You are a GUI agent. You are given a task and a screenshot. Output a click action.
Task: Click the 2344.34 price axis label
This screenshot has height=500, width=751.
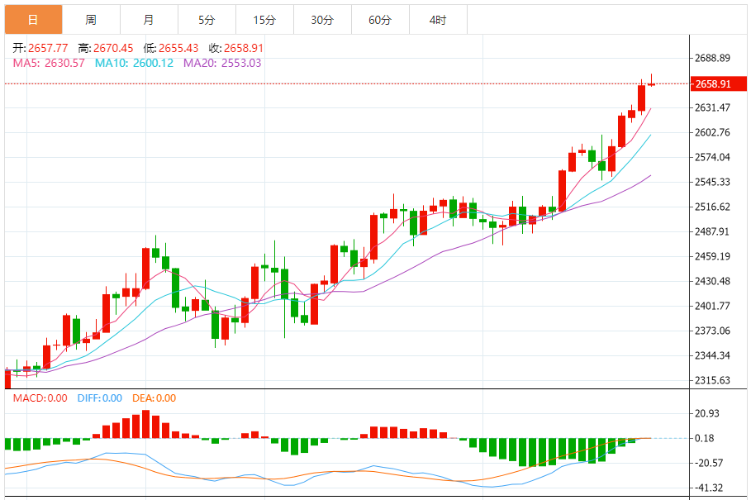pos(713,355)
